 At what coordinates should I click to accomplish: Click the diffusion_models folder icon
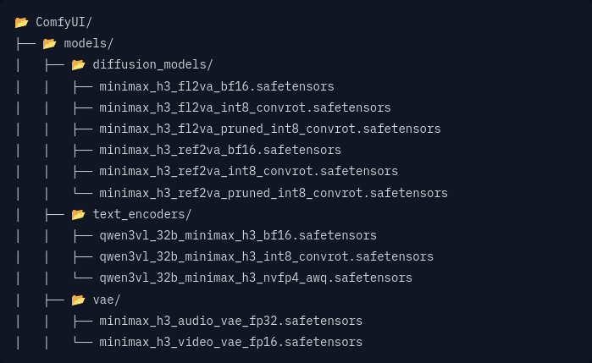point(78,65)
